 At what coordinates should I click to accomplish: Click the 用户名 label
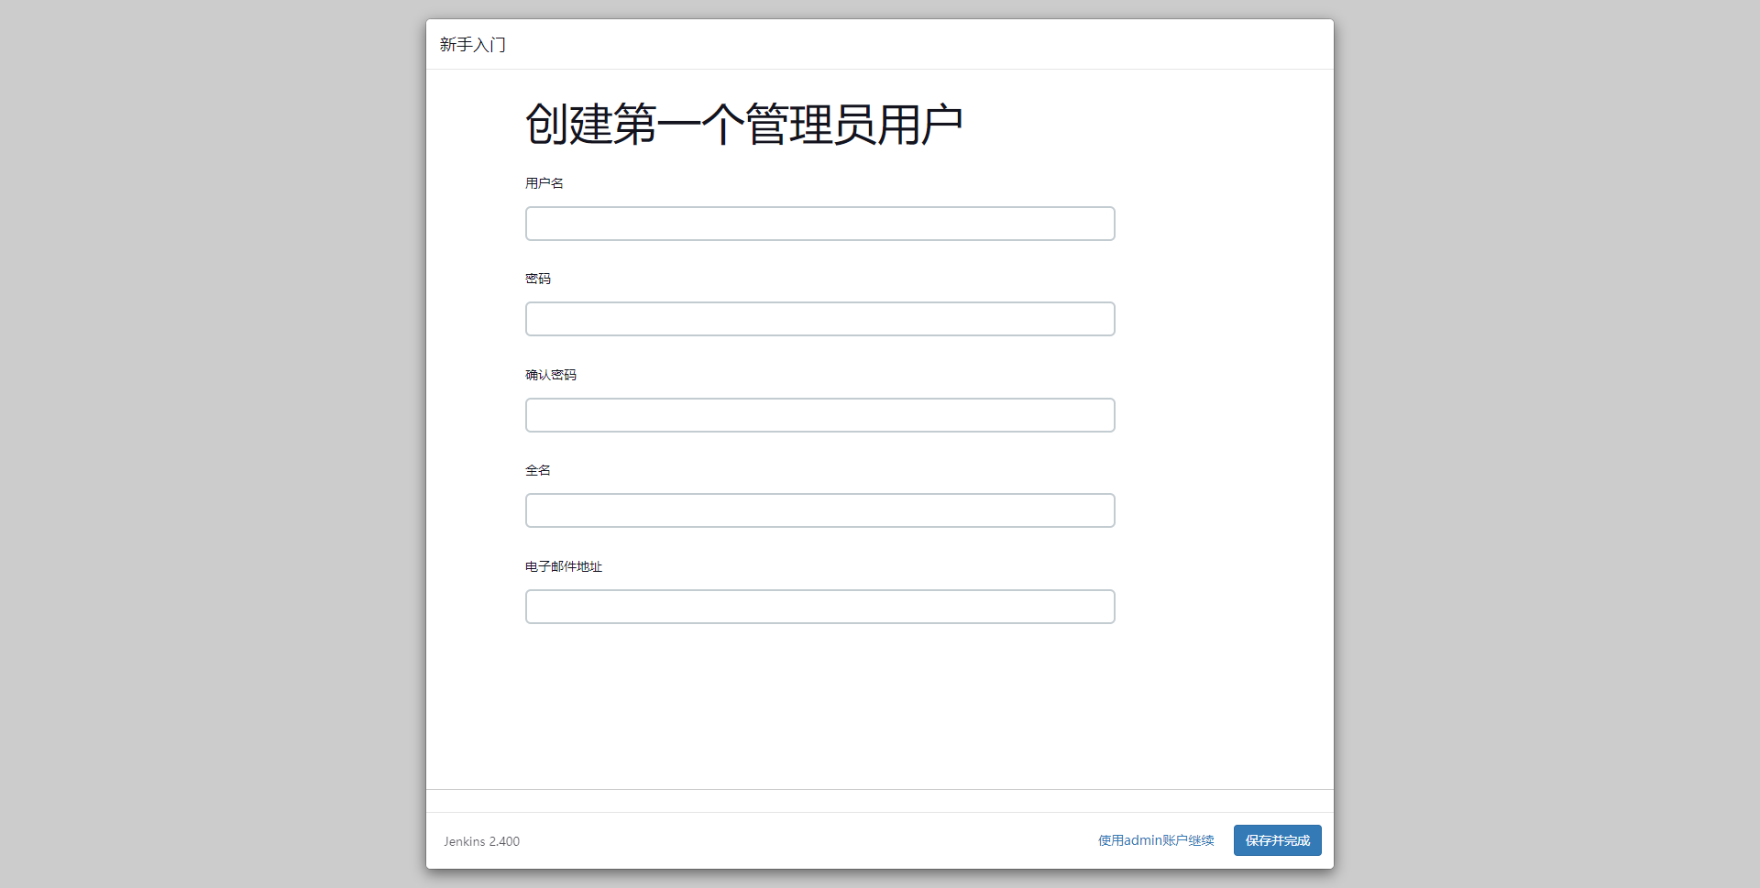544,183
